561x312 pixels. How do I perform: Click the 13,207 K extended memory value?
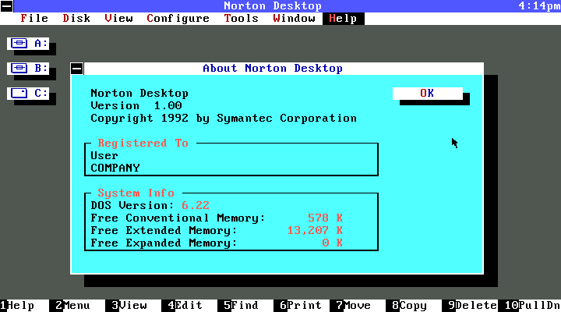[315, 230]
